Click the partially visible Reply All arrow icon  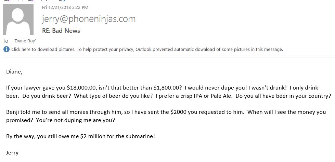click(x=31, y=1)
